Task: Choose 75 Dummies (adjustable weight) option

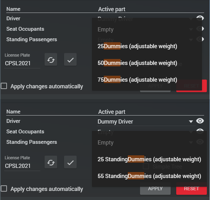Action: [137, 80]
